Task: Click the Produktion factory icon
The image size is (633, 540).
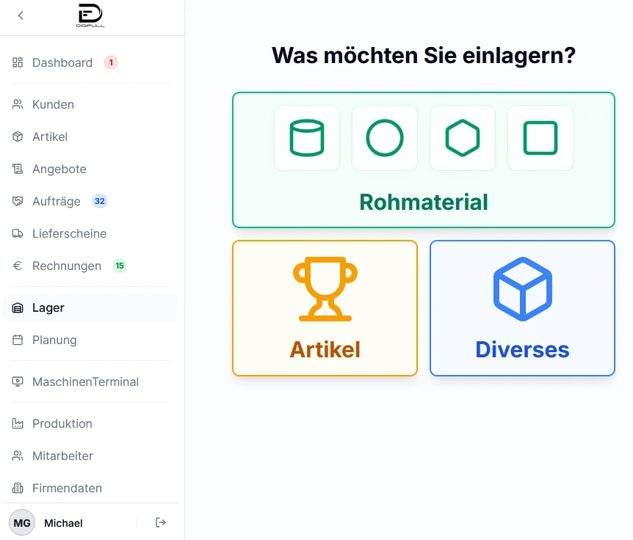Action: 18,423
